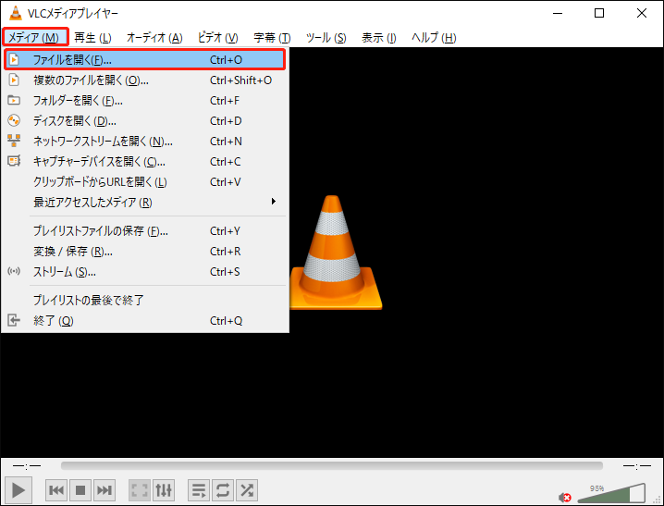Select クリップボードからURLを開く (L) entry

[x=145, y=181]
